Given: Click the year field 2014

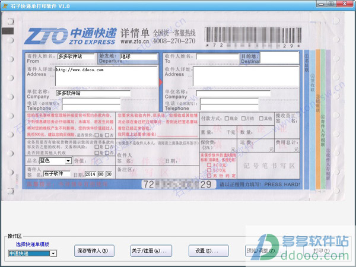Looking at the screenshot, I should 90,174.
